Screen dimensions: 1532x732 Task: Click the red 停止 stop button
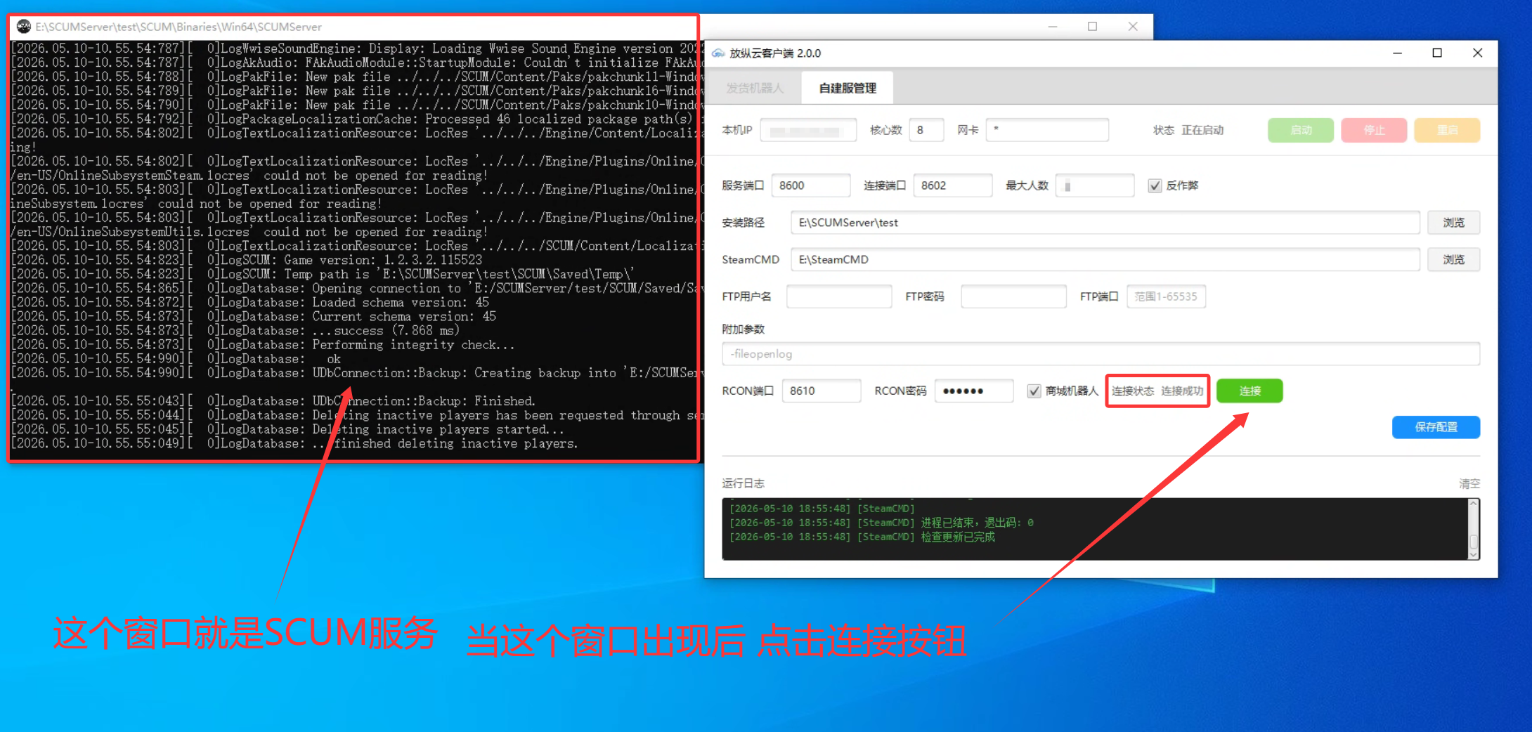pyautogui.click(x=1374, y=130)
